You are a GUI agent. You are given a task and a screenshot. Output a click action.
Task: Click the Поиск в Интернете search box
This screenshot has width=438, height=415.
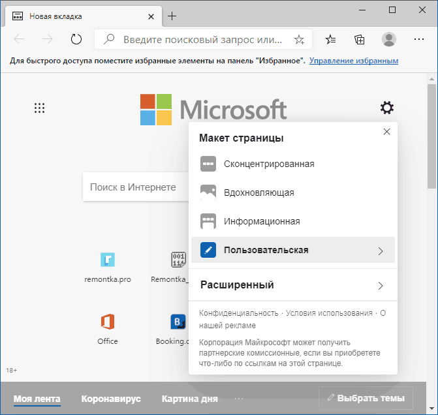coord(136,187)
